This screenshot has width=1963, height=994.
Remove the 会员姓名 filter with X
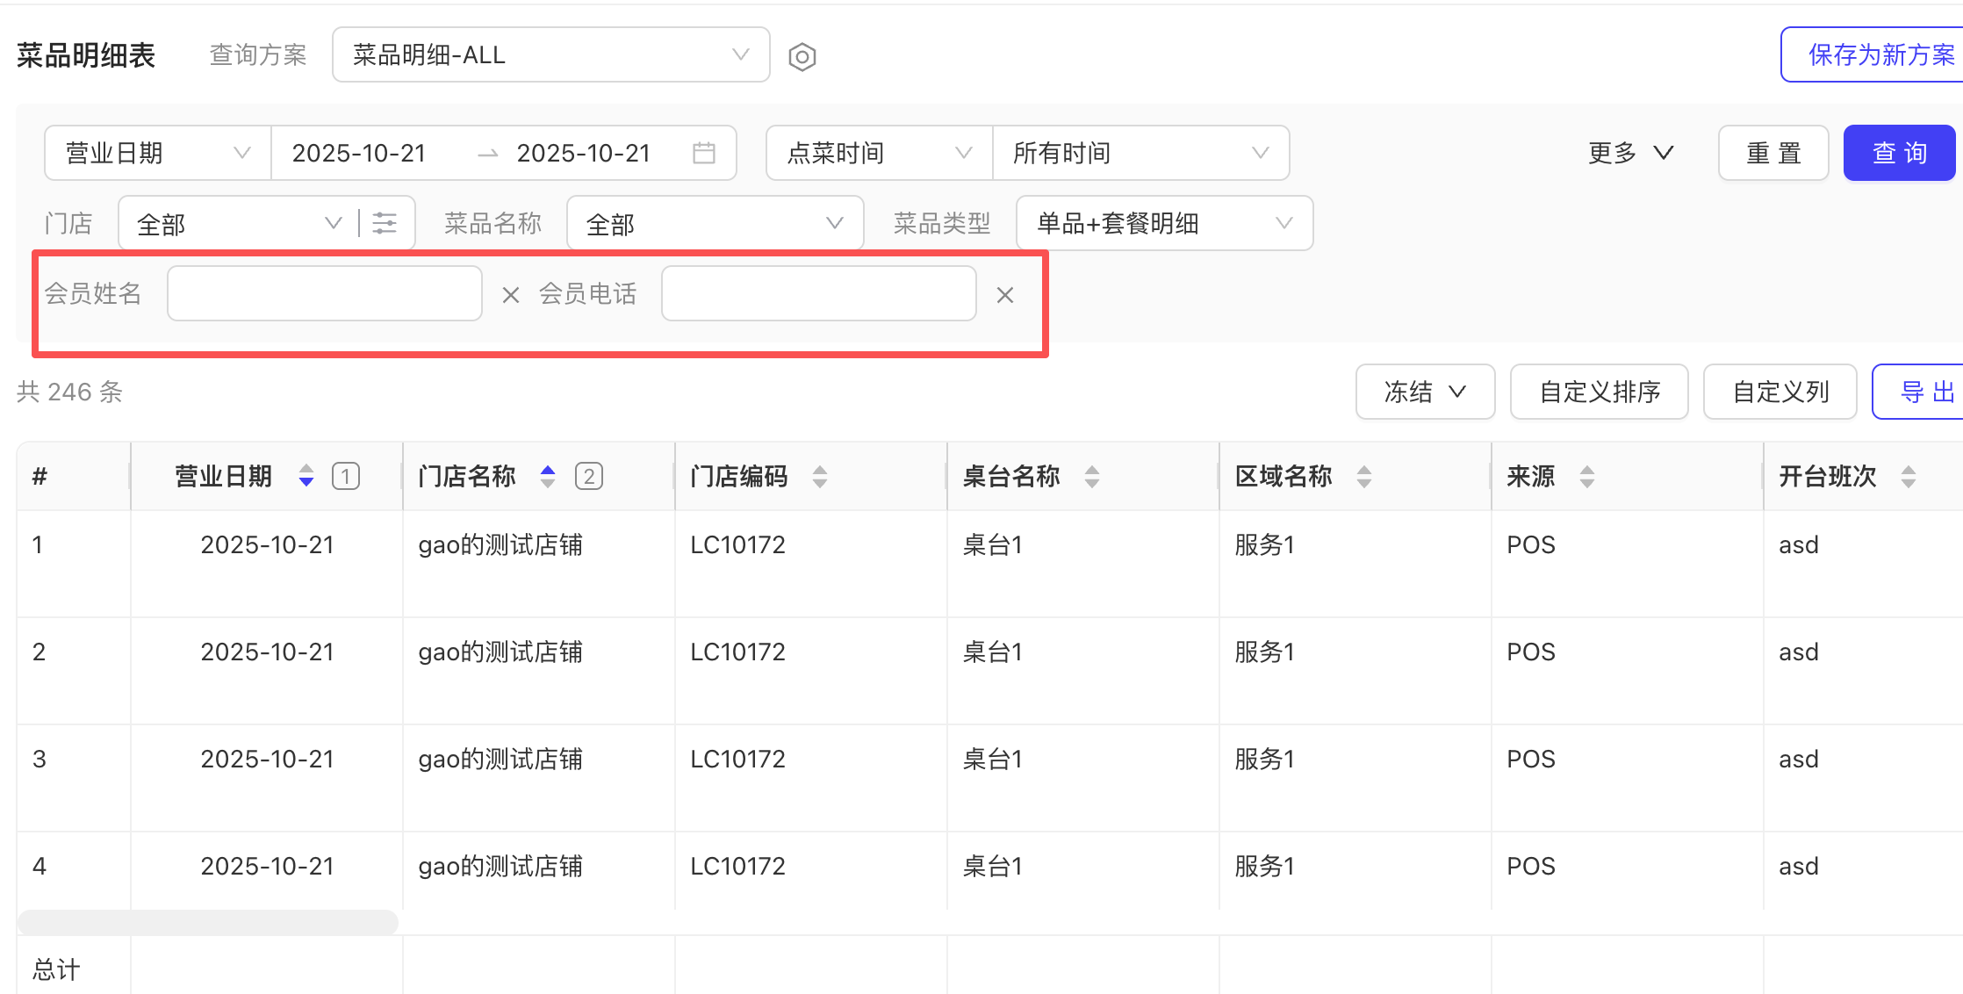click(510, 295)
